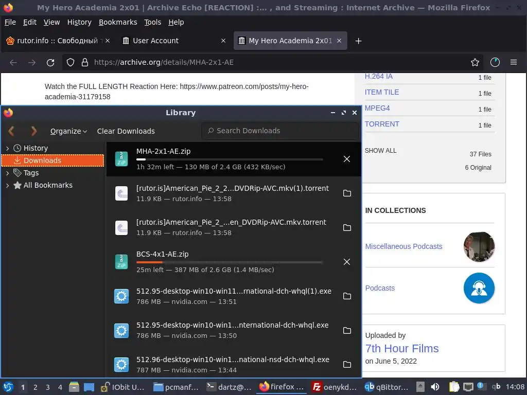527x395 pixels.
Task: Open Miscellaneous Podcasts collection thumbnail
Action: click(479, 246)
